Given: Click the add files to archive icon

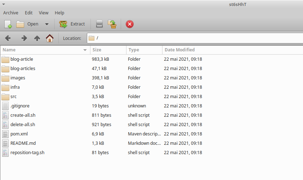Looking at the screenshot, I should coord(99,24).
